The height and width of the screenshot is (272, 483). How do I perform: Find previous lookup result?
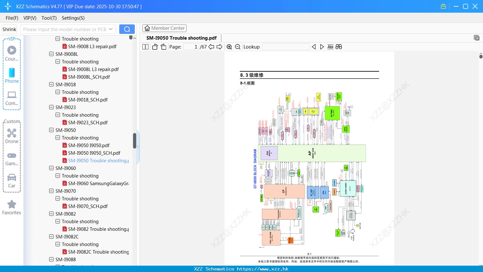[314, 47]
